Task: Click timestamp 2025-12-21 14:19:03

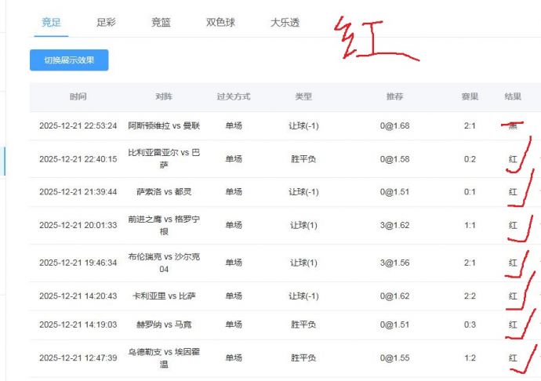Action: pyautogui.click(x=78, y=325)
